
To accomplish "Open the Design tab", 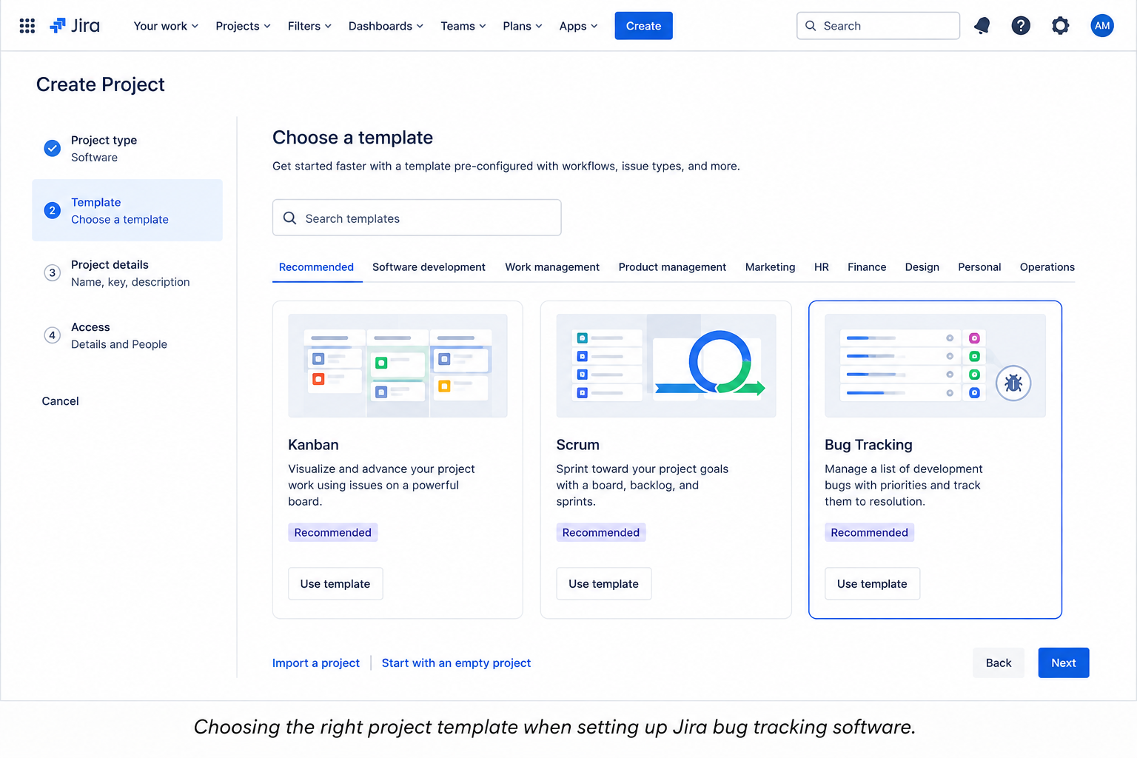I will click(x=922, y=267).
